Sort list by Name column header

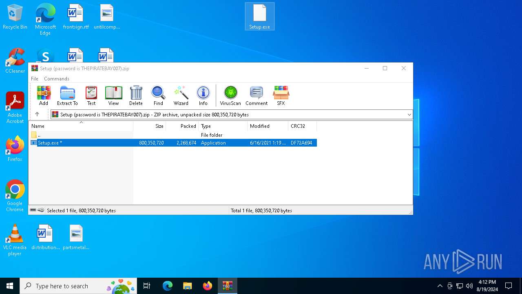pos(81,126)
